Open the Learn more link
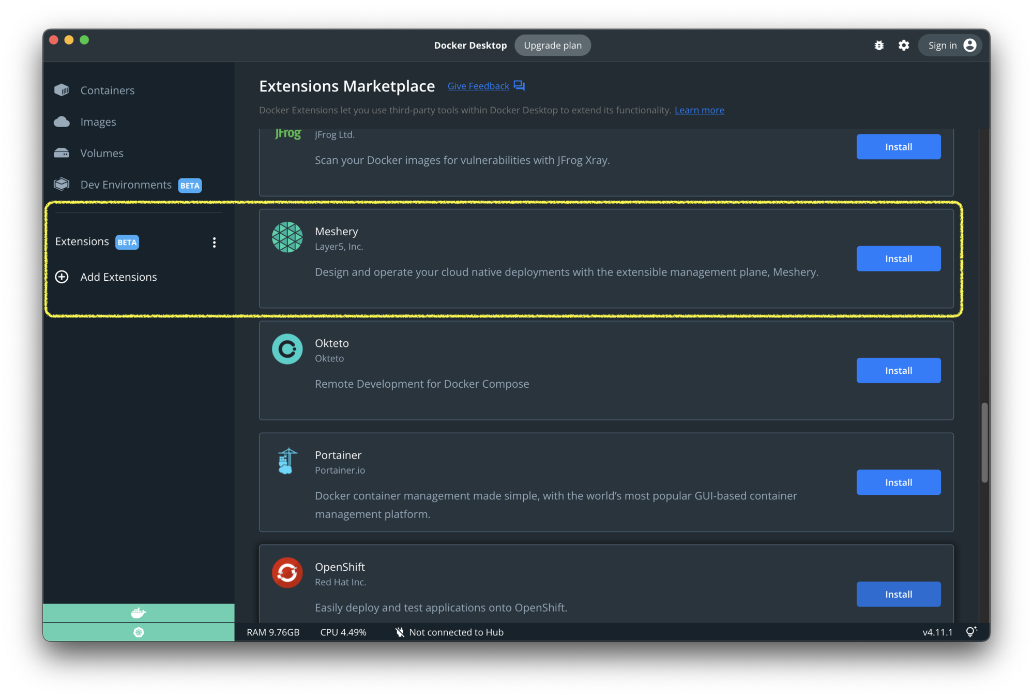 click(x=699, y=110)
